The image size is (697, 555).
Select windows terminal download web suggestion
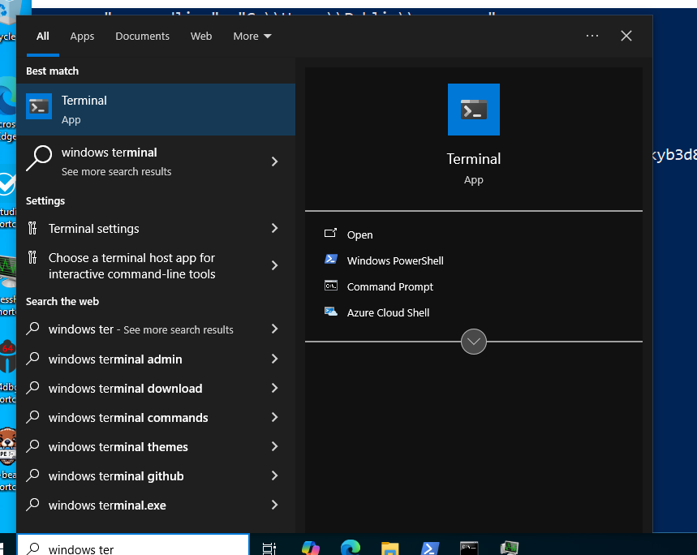pos(156,388)
